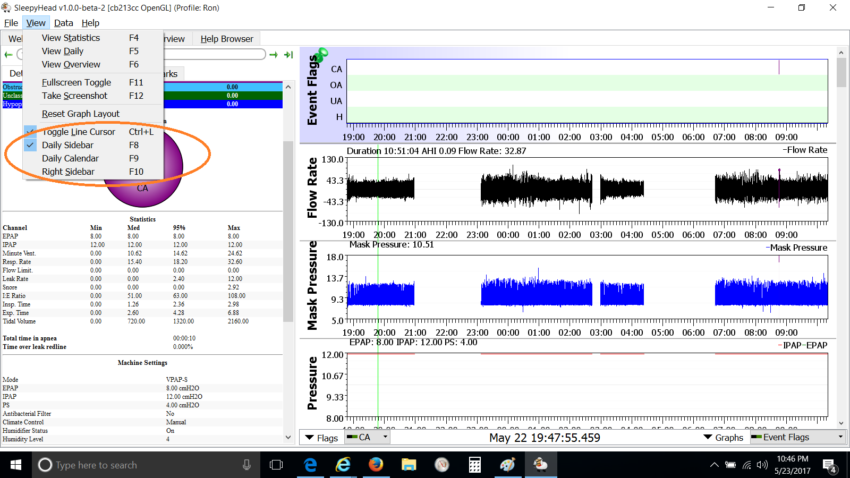This screenshot has width=850, height=478.
Task: Click the Mask Pressure graph title
Action: pyautogui.click(x=312, y=286)
